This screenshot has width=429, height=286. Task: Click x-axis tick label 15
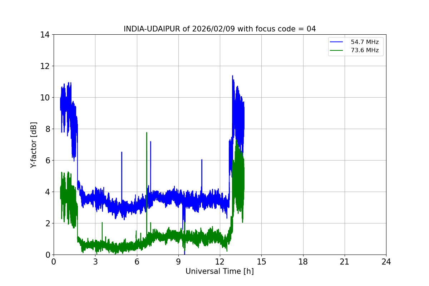261,261
